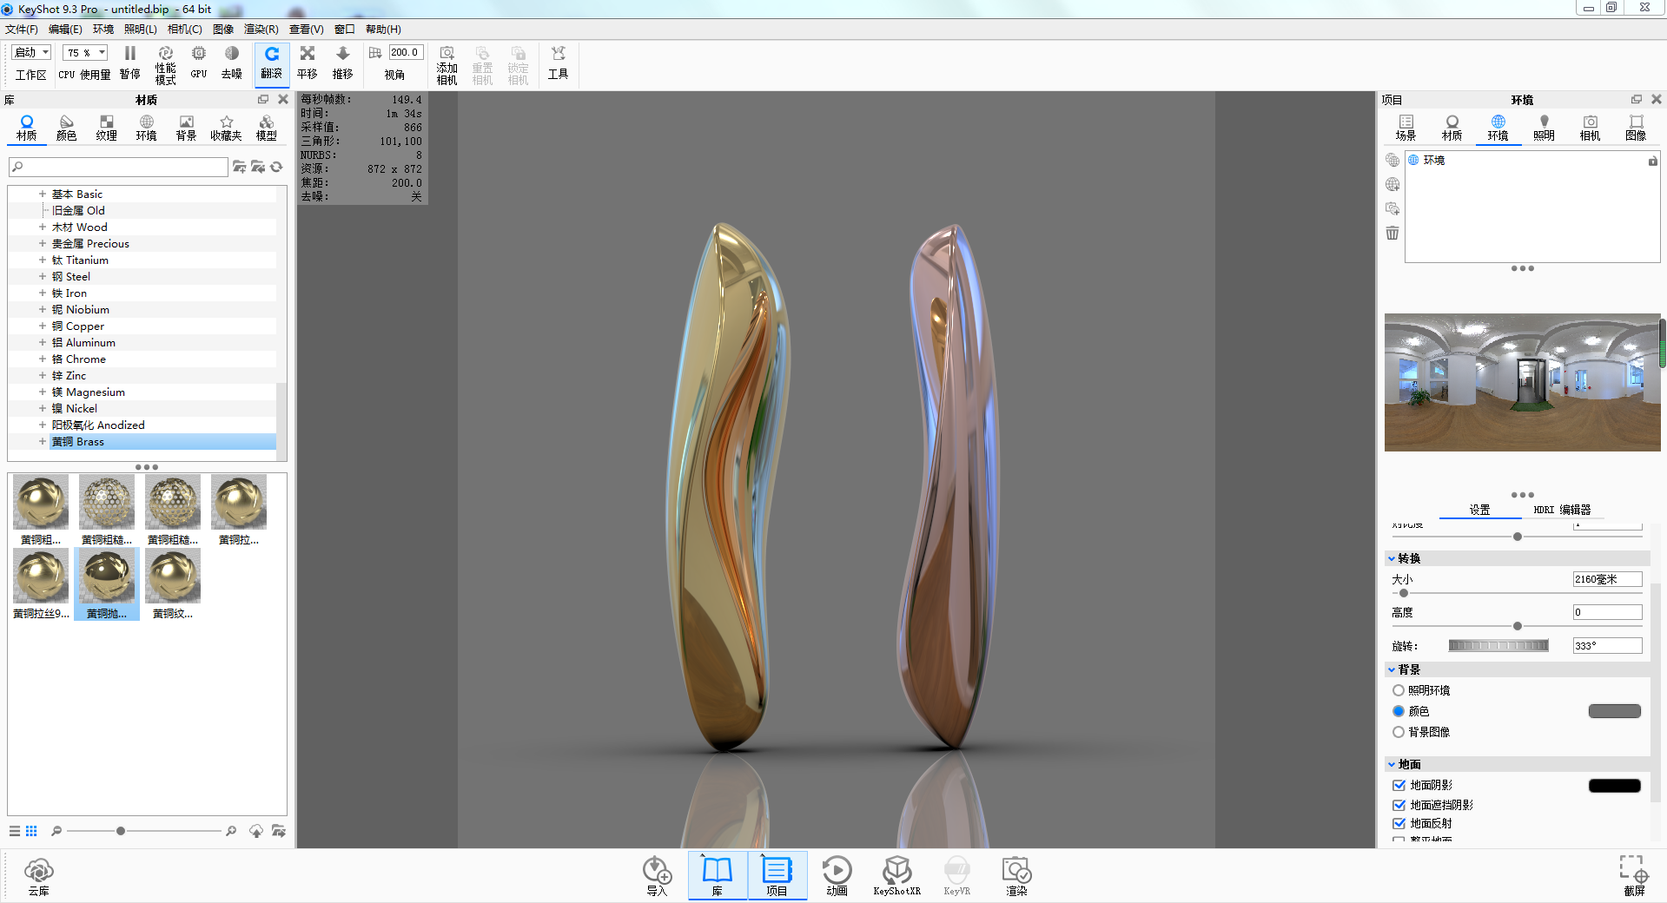Open the models (模型) library icon
The height and width of the screenshot is (903, 1667).
[x=267, y=128]
